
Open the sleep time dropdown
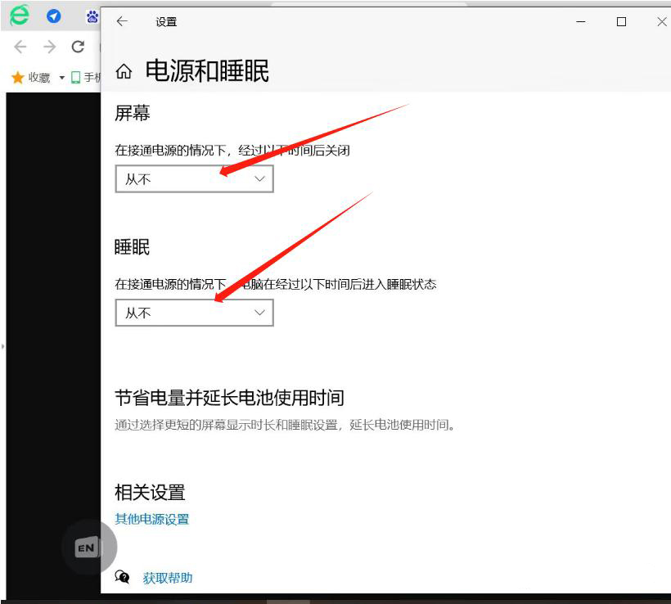pos(194,313)
